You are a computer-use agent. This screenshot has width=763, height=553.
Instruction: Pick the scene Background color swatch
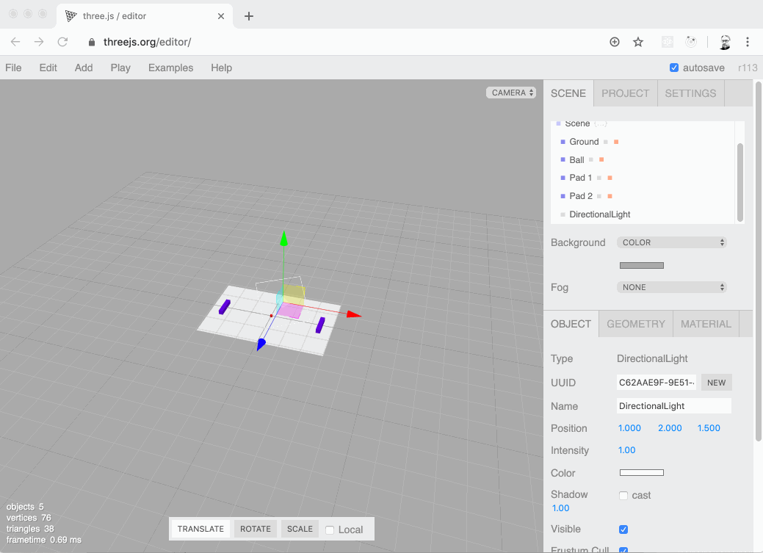click(x=641, y=265)
